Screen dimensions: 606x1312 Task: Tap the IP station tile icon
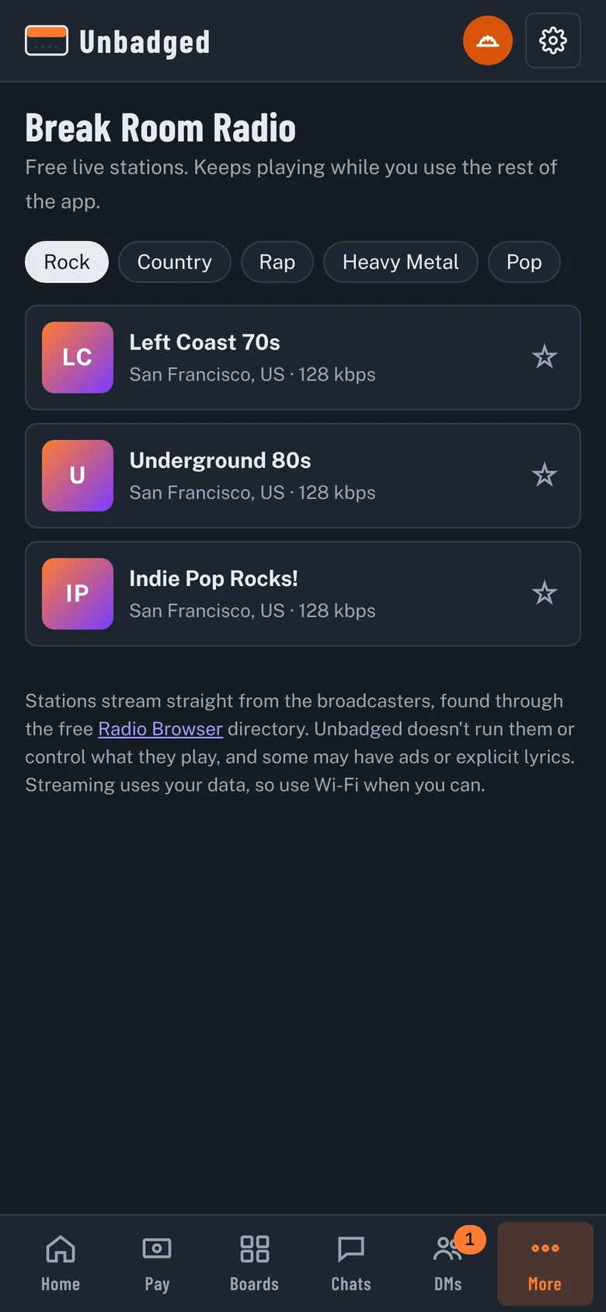point(78,594)
